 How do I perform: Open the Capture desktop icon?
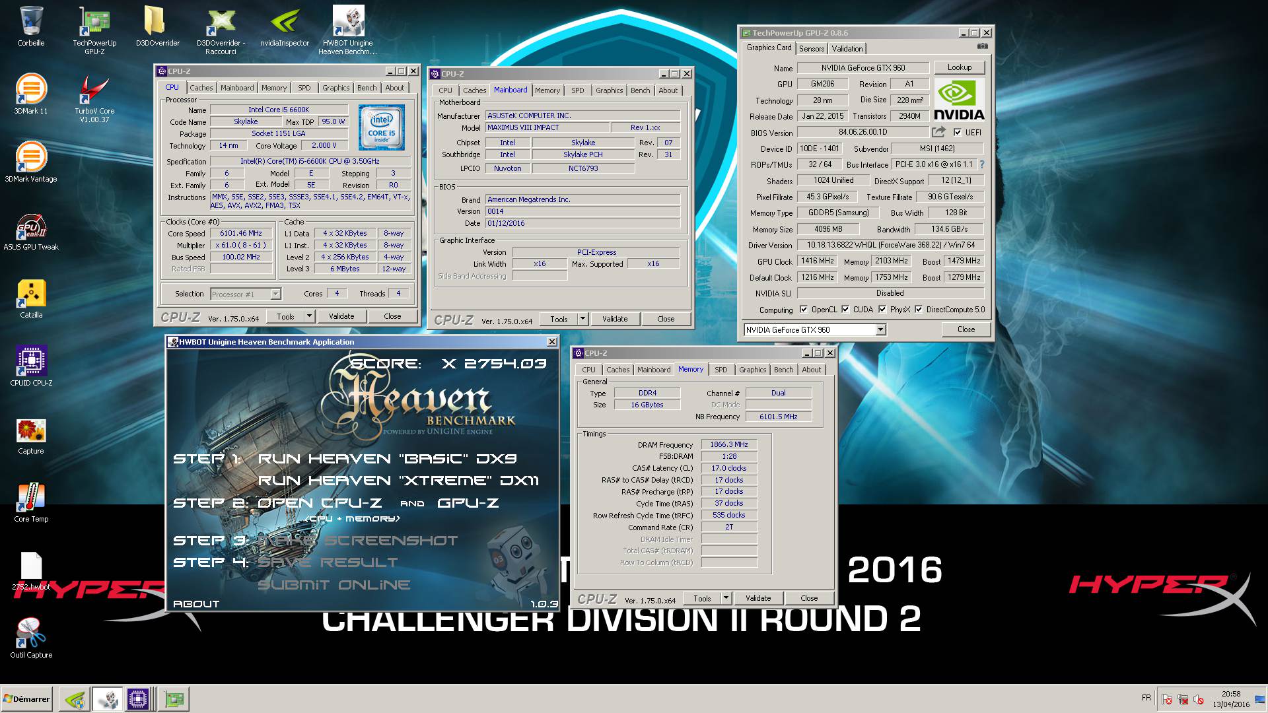pyautogui.click(x=31, y=436)
